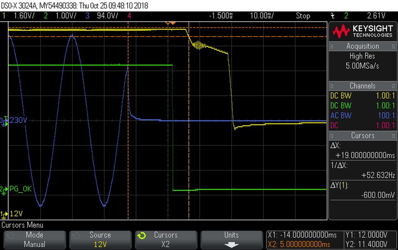398x250 pixels.
Task: Select the 12V channel 1 ground marker
Action: (4, 214)
